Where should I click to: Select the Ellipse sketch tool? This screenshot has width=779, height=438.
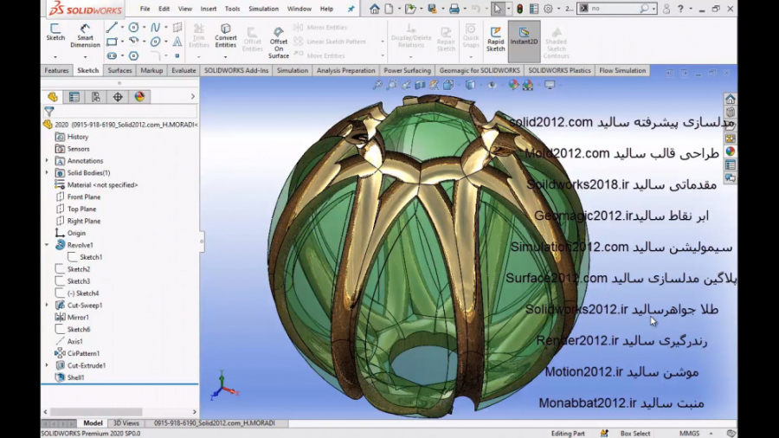click(156, 42)
